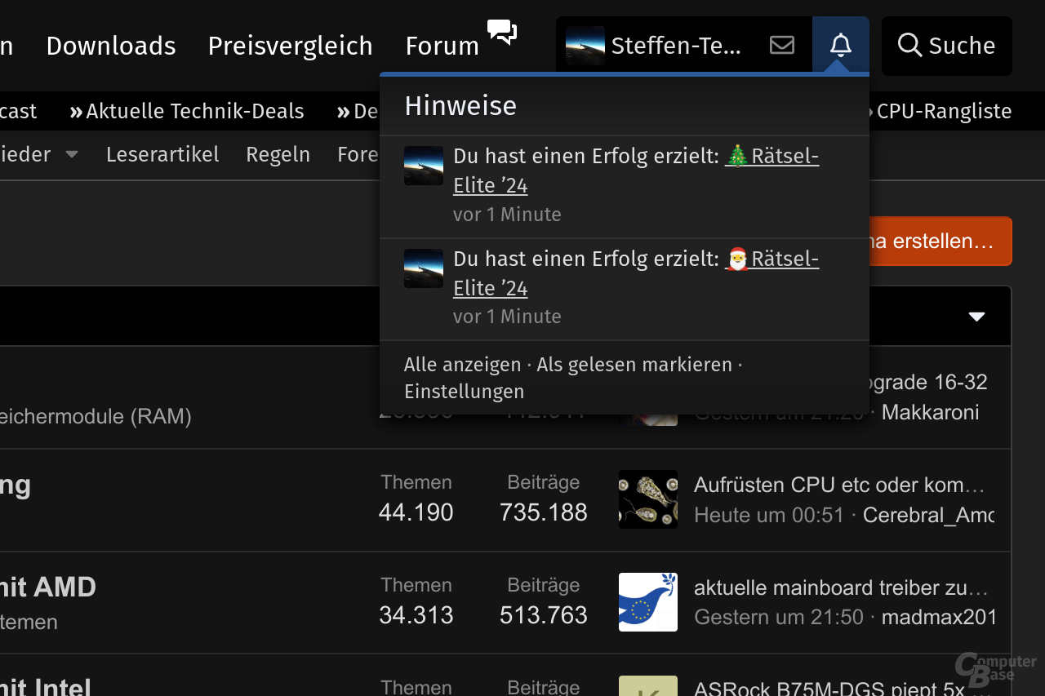The width and height of the screenshot is (1045, 696).
Task: Open notifications via the bell icon
Action: click(841, 45)
